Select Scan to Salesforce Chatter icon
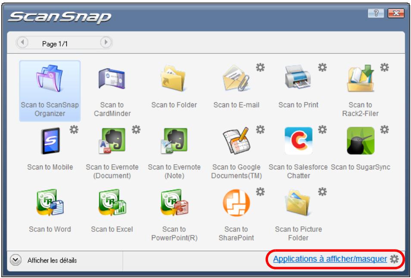 (298, 141)
